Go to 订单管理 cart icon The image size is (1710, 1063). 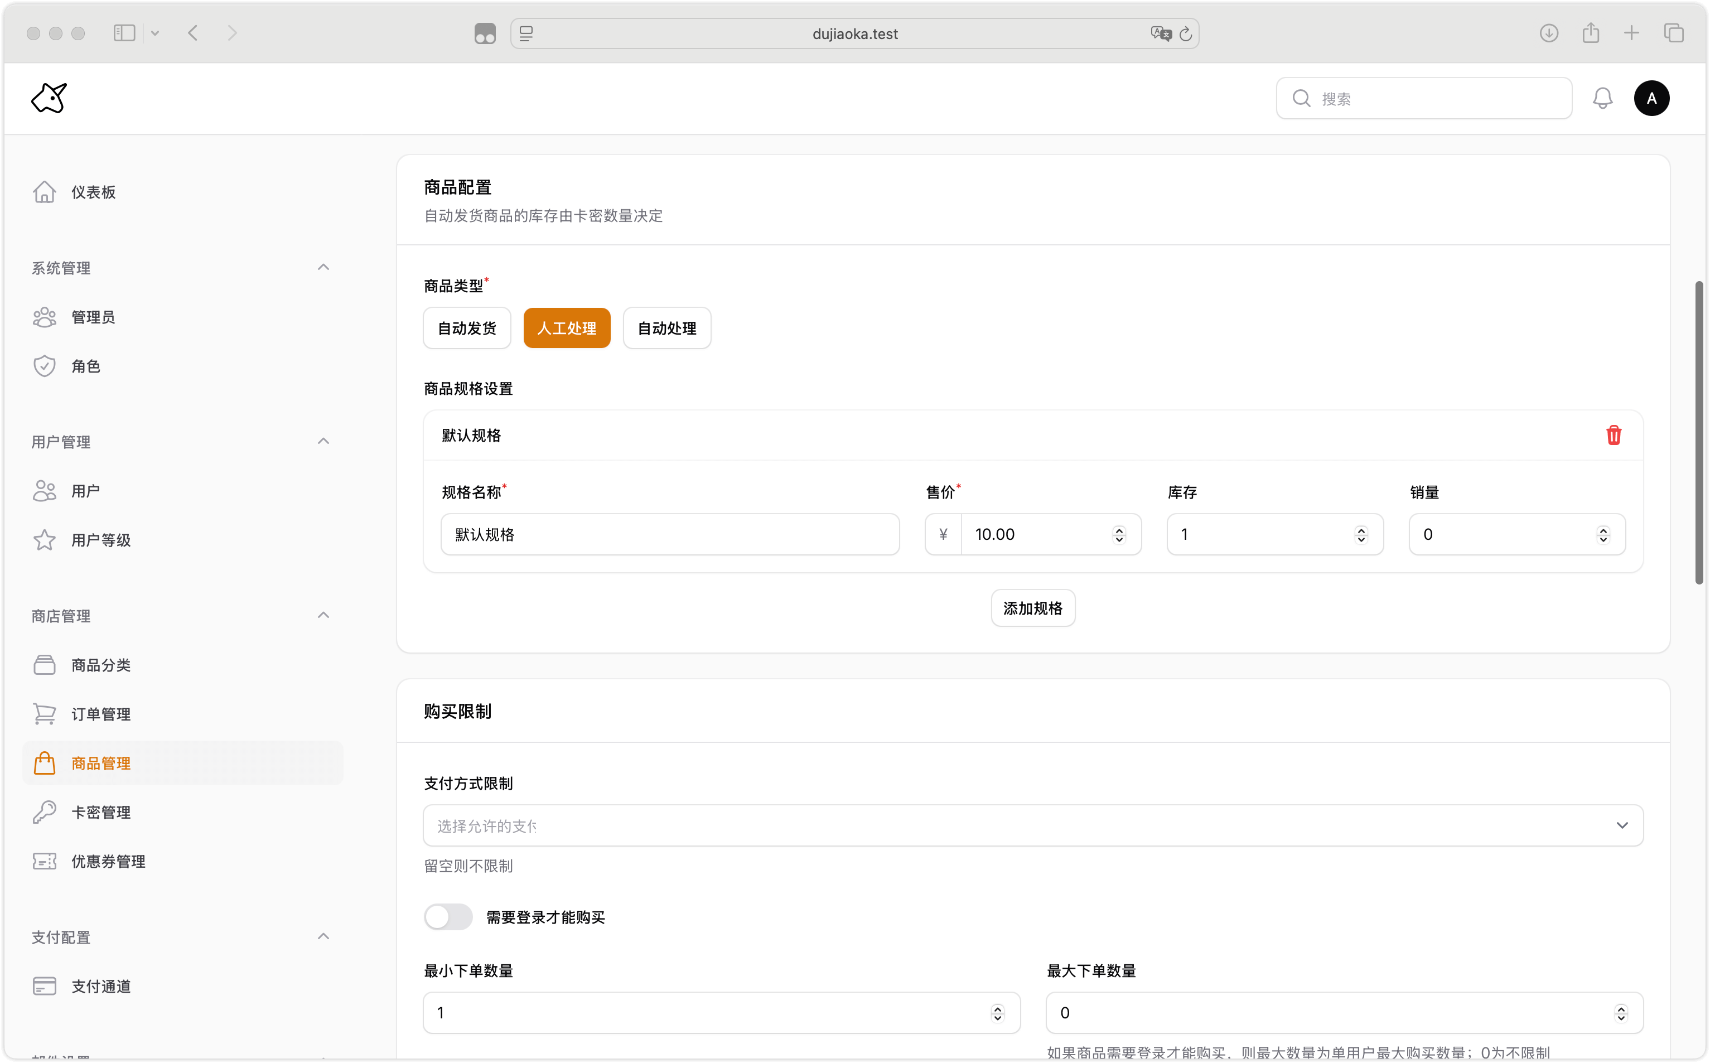pos(44,713)
